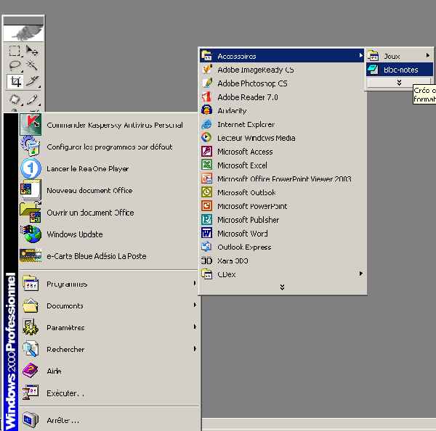Launch Microsoft Office PowerPoint Viewer 2003
436x431 pixels.
tap(282, 178)
